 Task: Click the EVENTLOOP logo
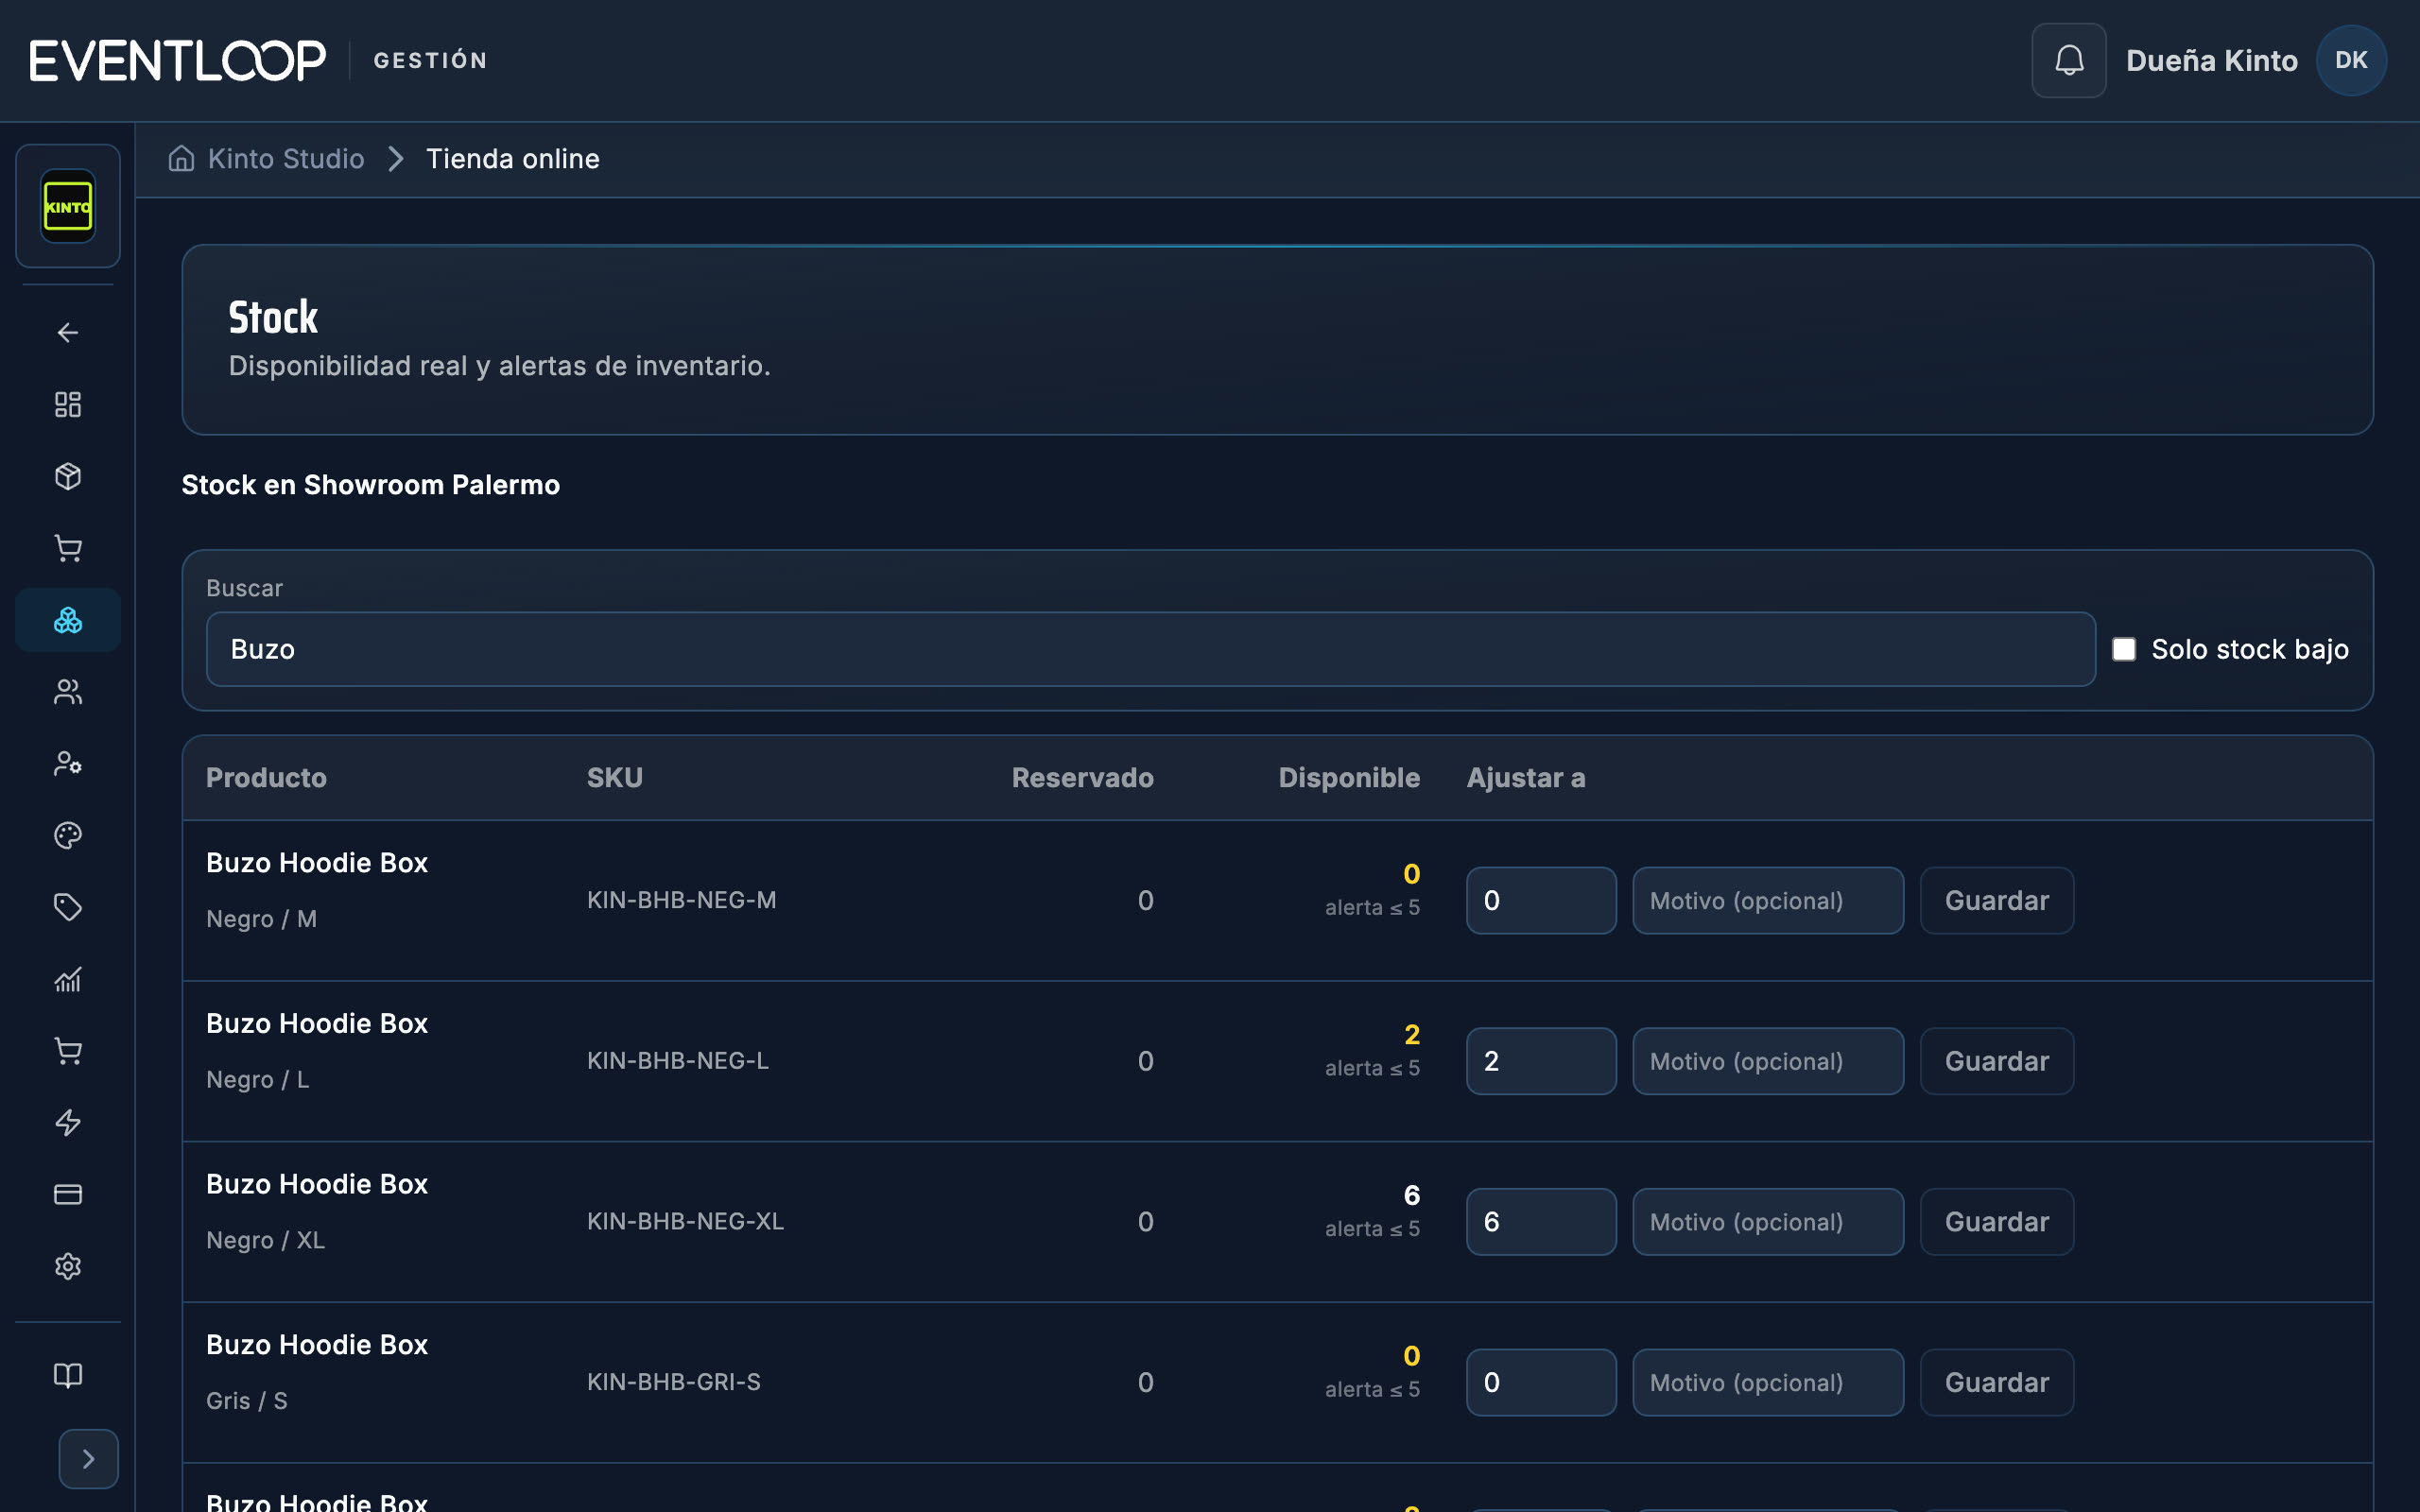[178, 60]
